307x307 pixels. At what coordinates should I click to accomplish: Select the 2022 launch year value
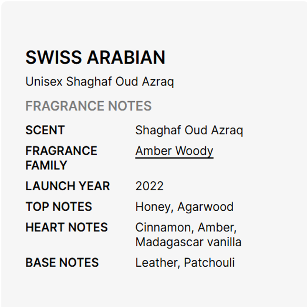pos(149,186)
